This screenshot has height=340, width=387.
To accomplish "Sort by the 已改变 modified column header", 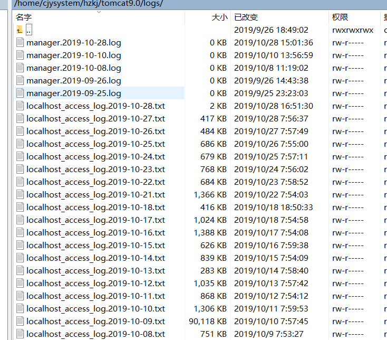I will coord(245,17).
